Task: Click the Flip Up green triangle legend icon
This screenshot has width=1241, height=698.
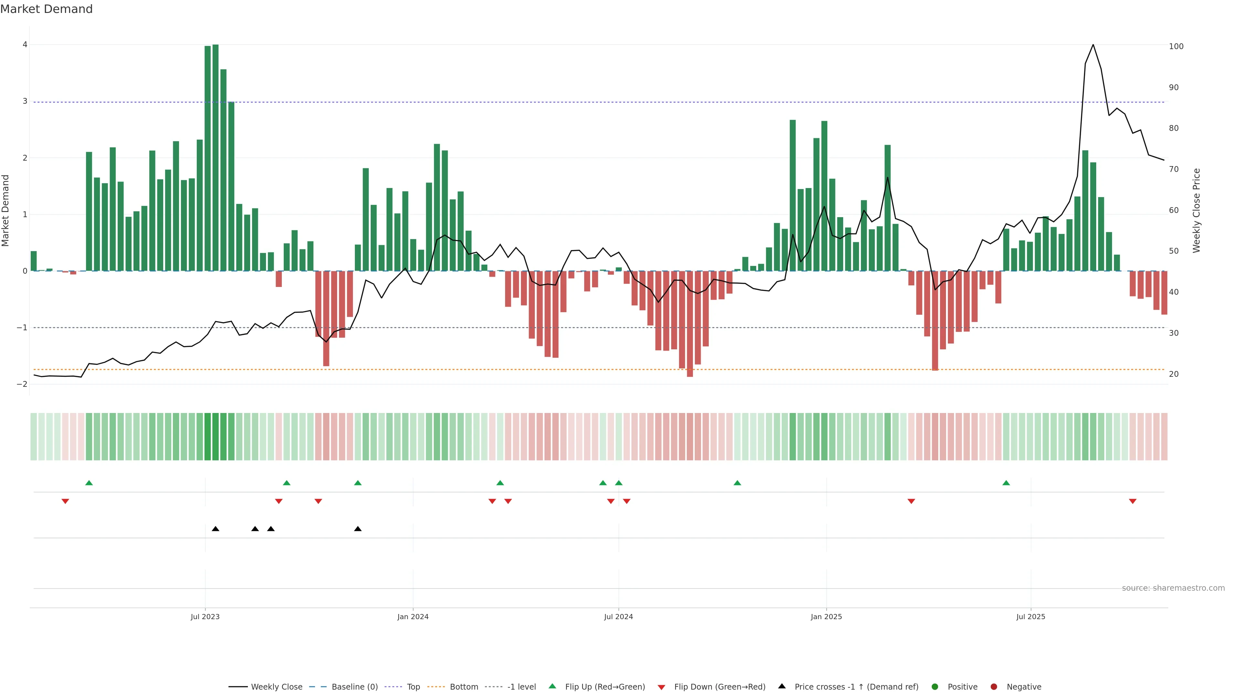Action: (552, 686)
